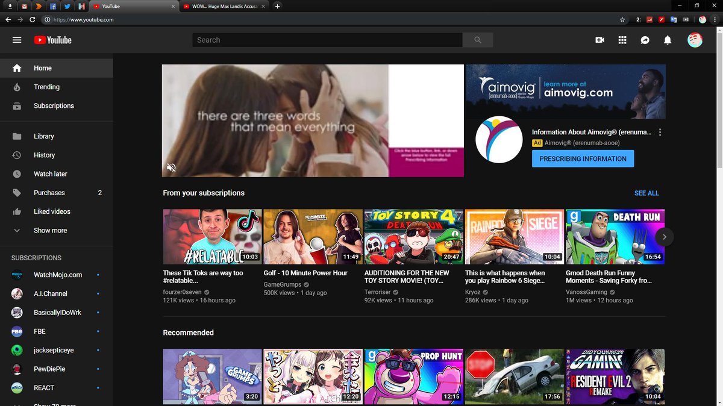Open the Chrome three-dot menu

715,19
